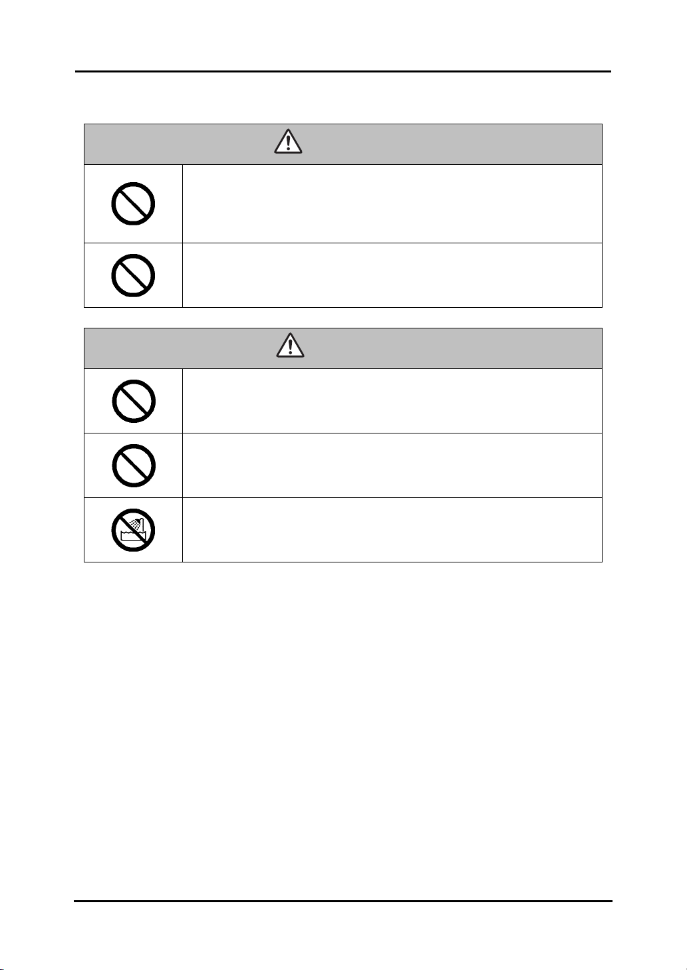Click the blank cell beside the lower table's first prohibition sign

pyautogui.click(x=392, y=401)
